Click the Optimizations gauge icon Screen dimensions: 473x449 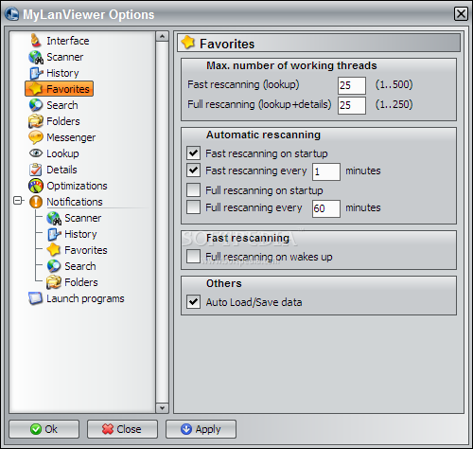pos(36,186)
